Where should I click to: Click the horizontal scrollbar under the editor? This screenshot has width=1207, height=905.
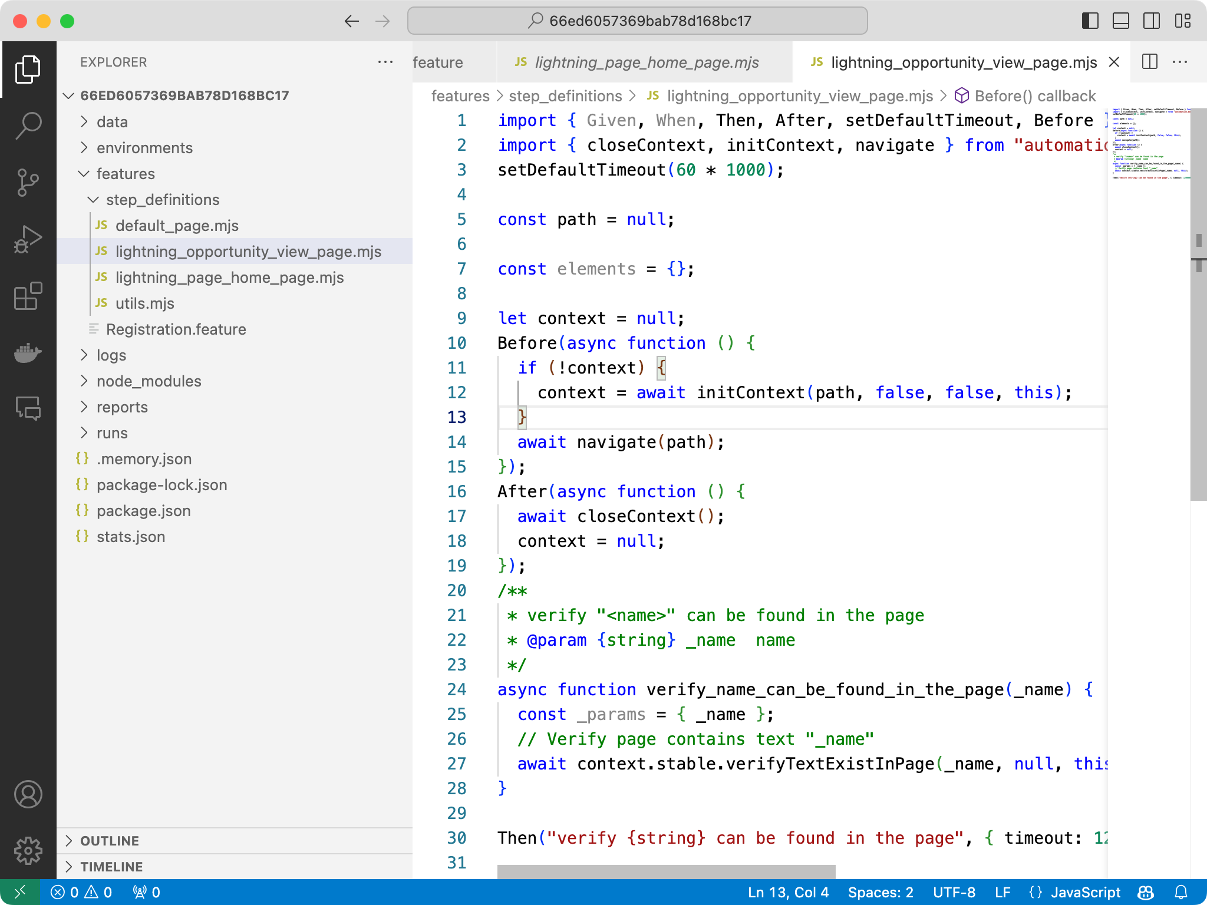pos(666,871)
